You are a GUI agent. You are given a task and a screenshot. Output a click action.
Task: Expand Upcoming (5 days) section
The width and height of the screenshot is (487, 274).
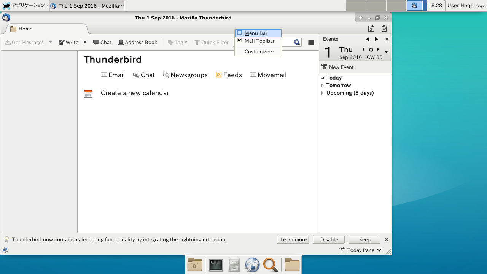click(323, 93)
